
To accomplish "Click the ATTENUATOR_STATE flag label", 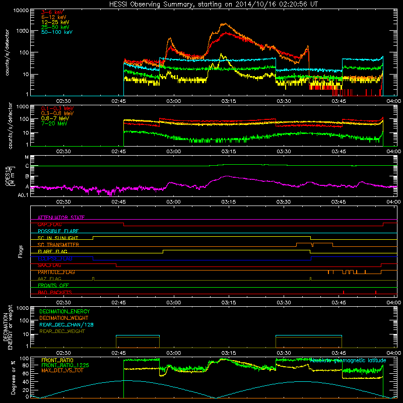I will click(61, 218).
